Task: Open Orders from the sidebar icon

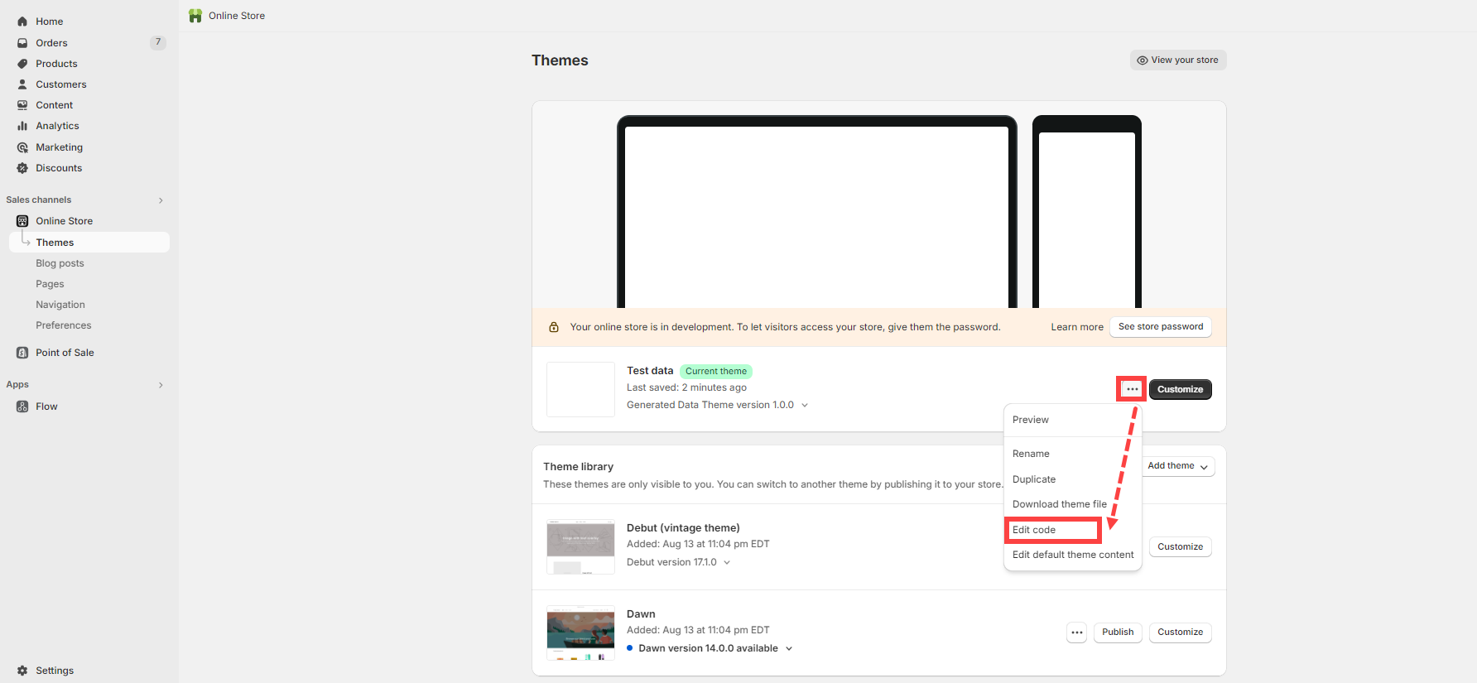Action: coord(22,43)
